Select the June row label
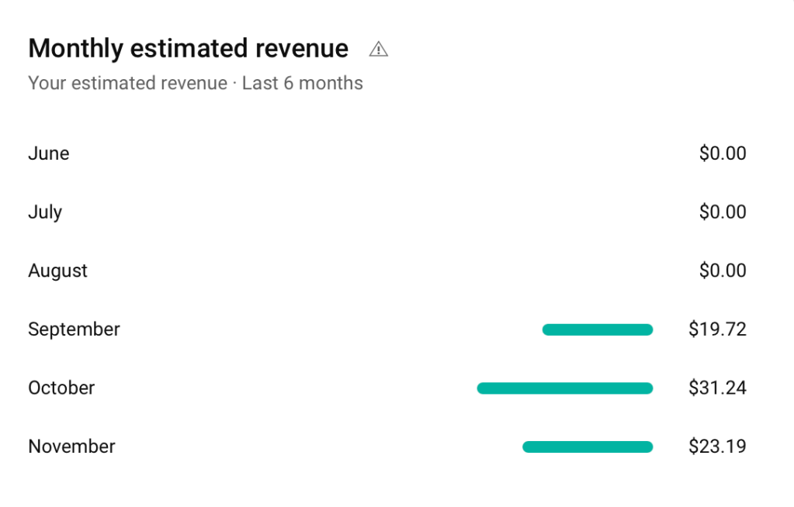794x507 pixels. pos(48,153)
